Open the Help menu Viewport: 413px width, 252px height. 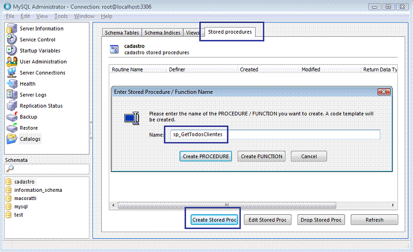(106, 16)
